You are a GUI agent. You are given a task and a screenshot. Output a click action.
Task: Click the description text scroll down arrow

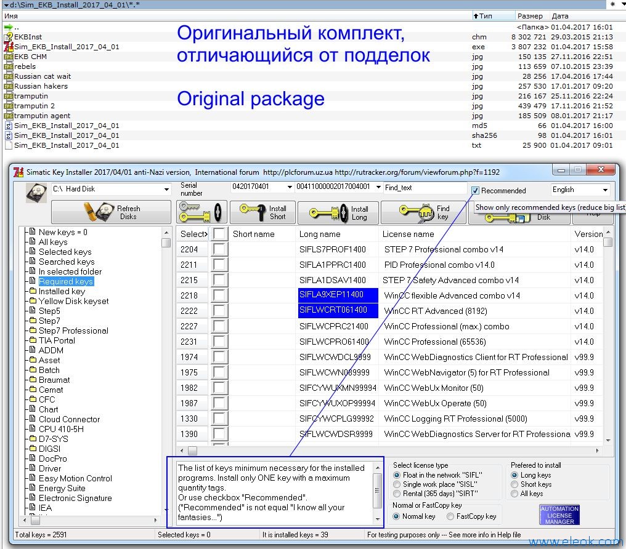pyautogui.click(x=378, y=519)
